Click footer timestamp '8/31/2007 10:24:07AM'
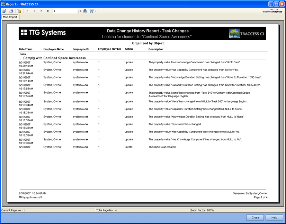 tap(33, 193)
